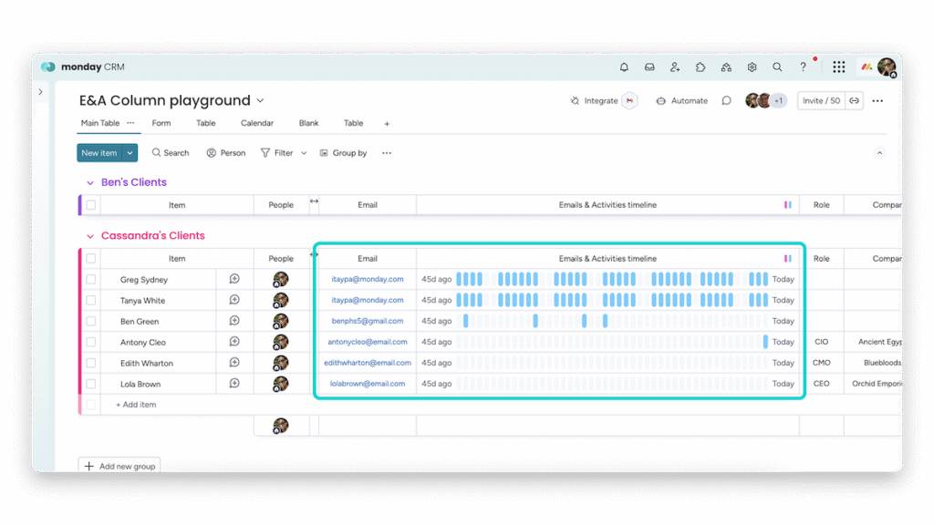Open the Table tab next to Form
The image size is (934, 525).
coord(205,123)
